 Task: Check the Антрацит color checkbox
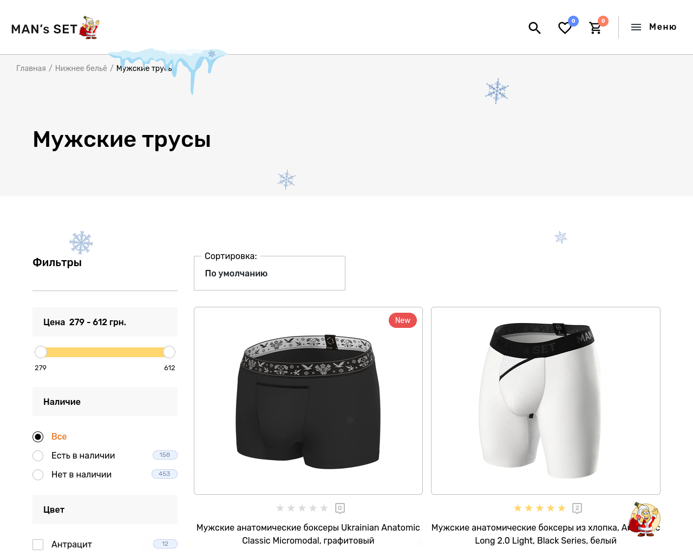coord(38,545)
